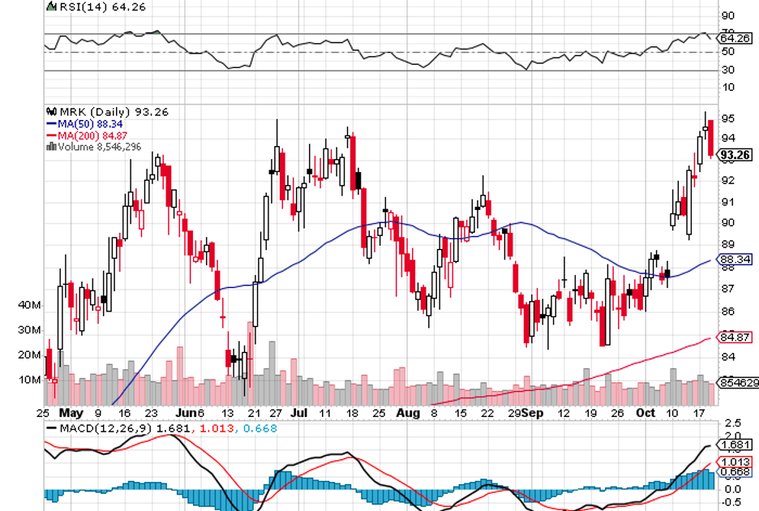
Task: Click the 64.26 RSI value tag
Action: [735, 38]
